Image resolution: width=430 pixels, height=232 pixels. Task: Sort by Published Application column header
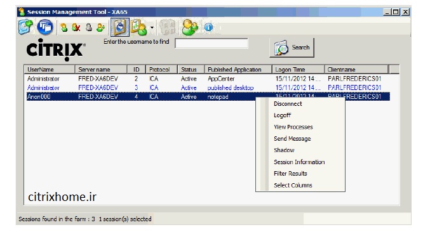(238, 70)
